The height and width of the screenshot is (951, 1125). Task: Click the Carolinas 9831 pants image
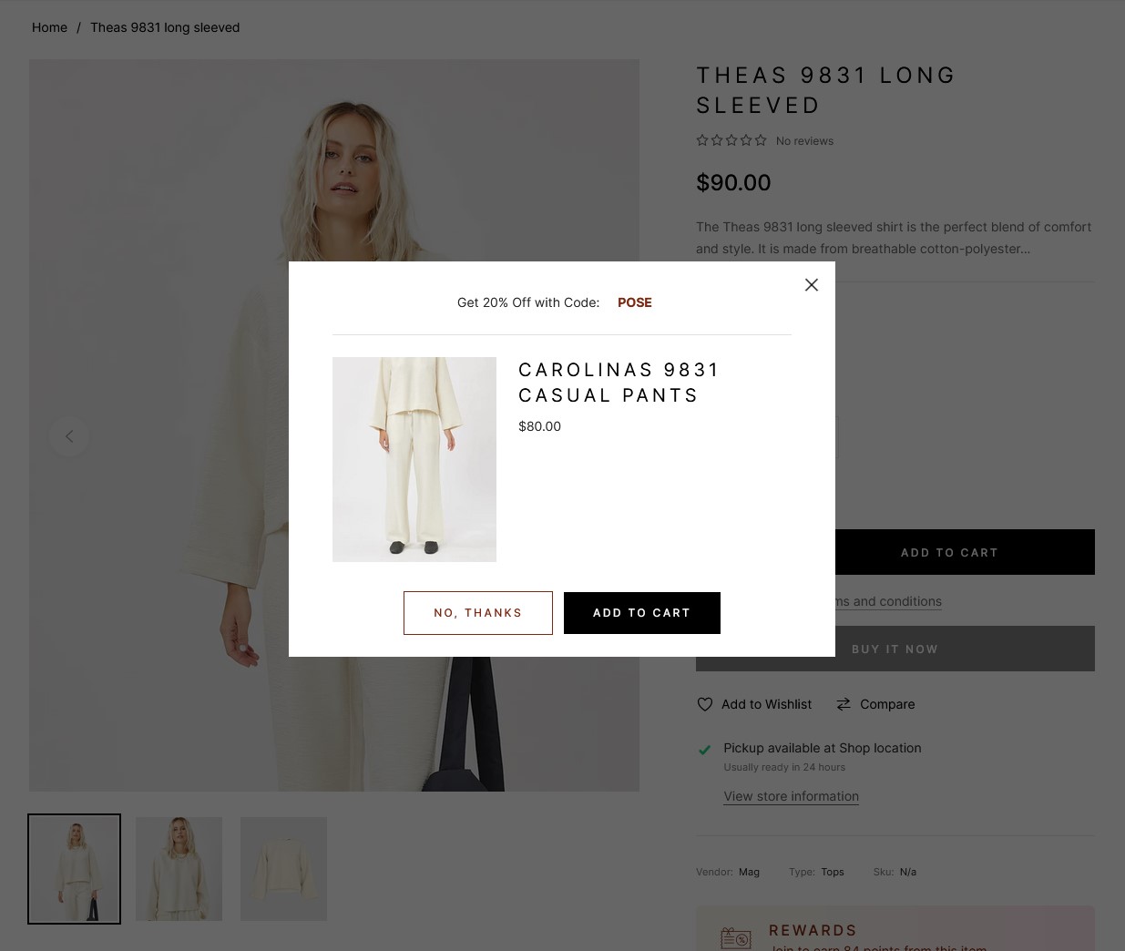pyautogui.click(x=414, y=459)
